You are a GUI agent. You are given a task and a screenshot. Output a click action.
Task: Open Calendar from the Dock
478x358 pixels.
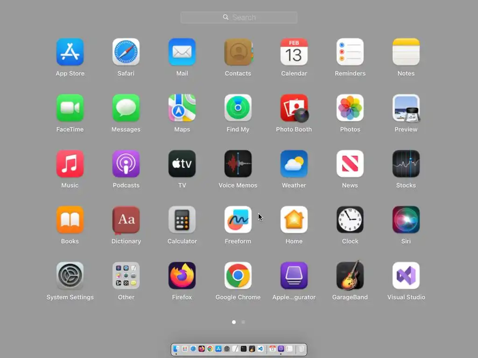pyautogui.click(x=273, y=349)
